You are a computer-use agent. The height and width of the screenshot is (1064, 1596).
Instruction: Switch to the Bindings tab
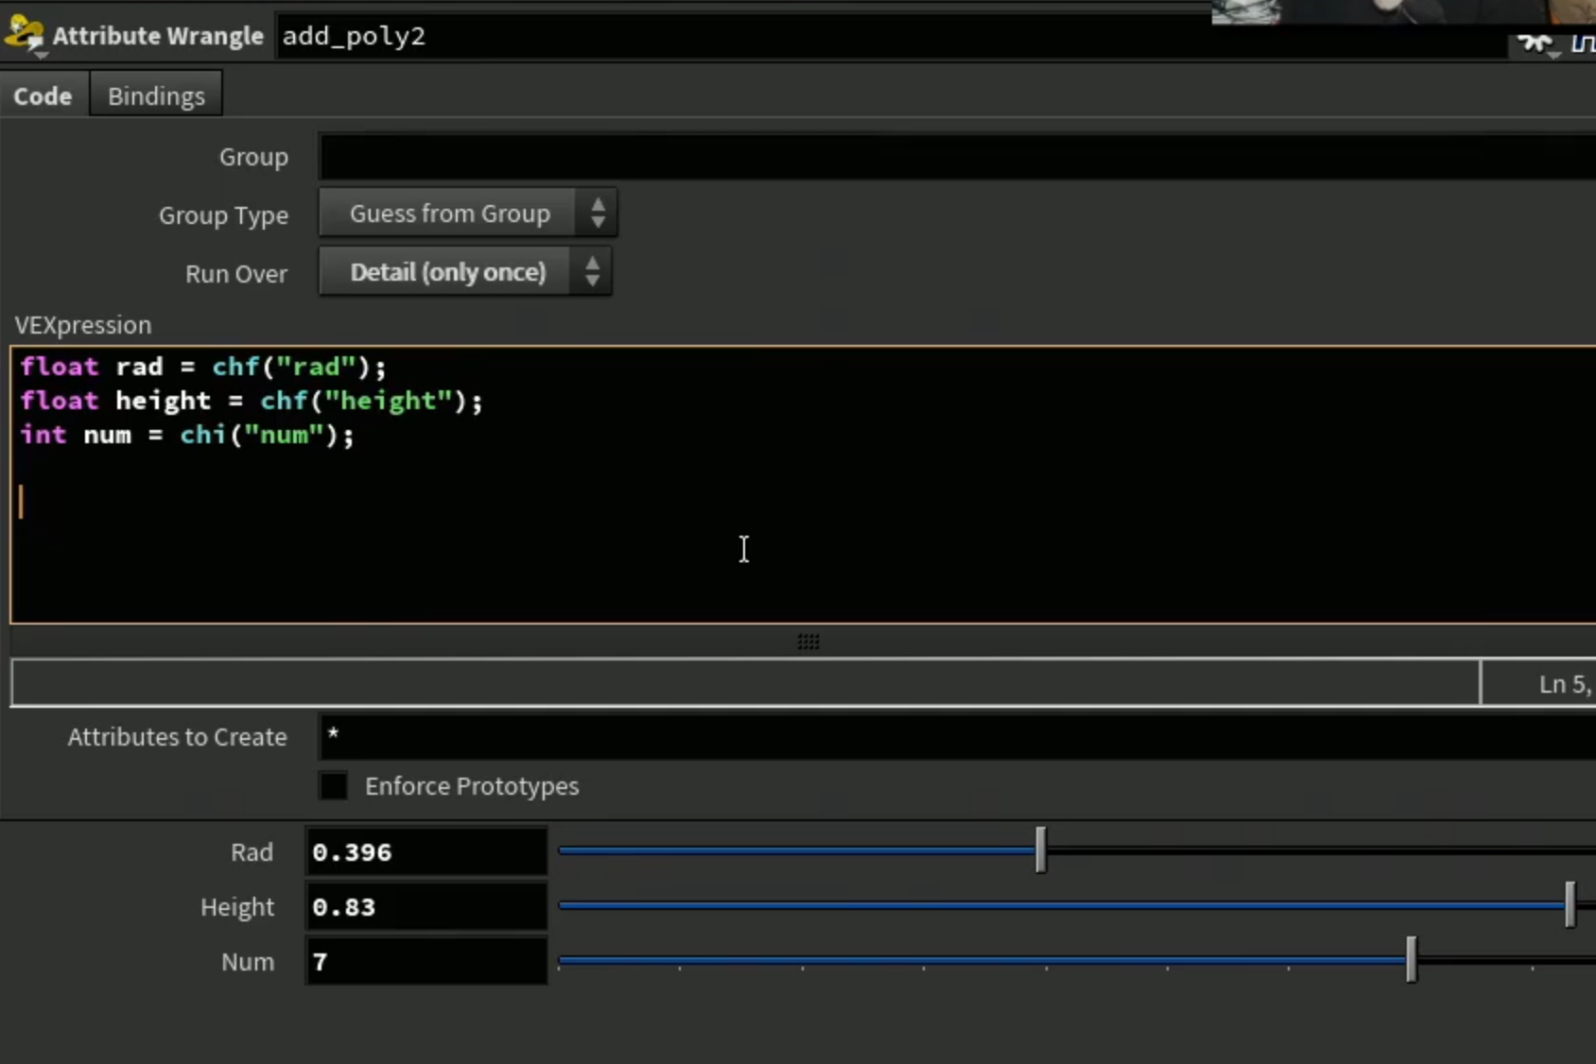tap(156, 95)
